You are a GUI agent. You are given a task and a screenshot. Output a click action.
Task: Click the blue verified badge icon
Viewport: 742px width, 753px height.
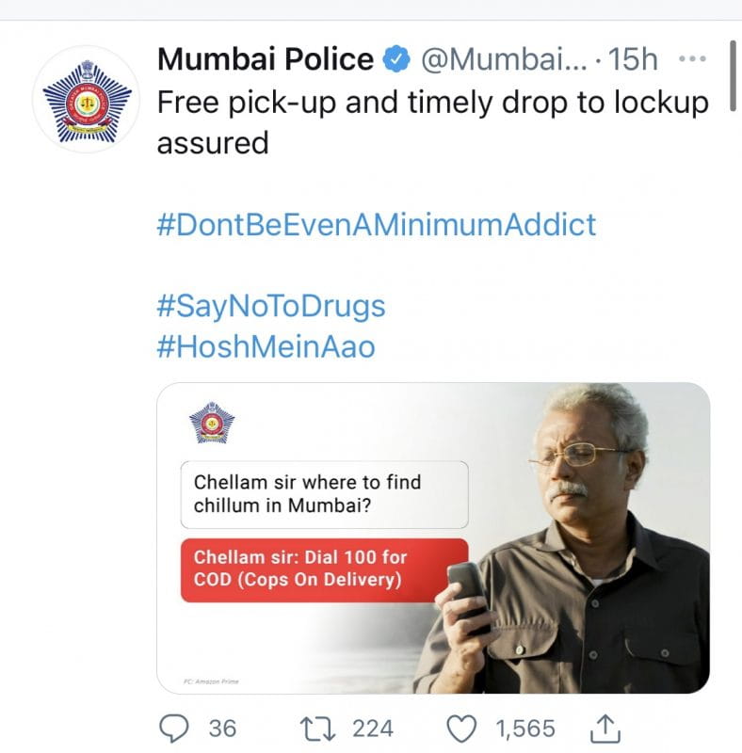(397, 60)
